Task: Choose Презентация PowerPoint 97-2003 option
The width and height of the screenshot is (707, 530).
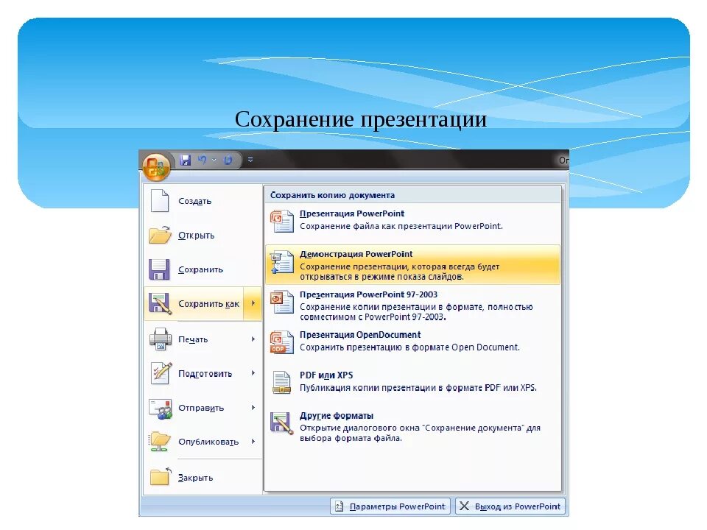Action: (412, 305)
